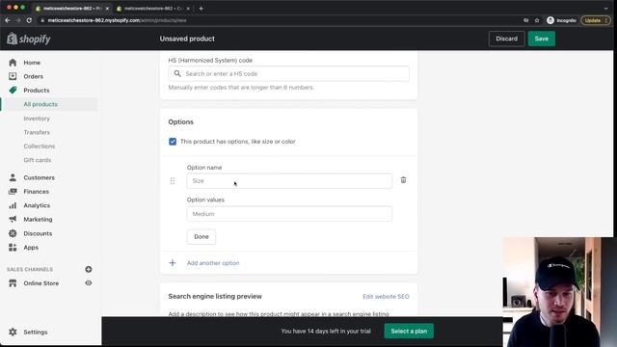Open the Home icon in sidebar
This screenshot has height=347, width=617.
[13, 63]
